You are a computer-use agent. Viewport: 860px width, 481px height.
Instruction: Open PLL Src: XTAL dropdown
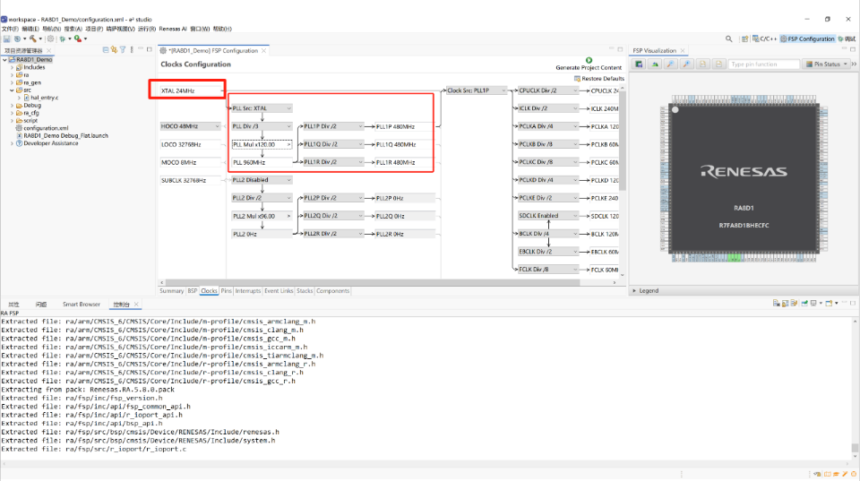pyautogui.click(x=262, y=108)
